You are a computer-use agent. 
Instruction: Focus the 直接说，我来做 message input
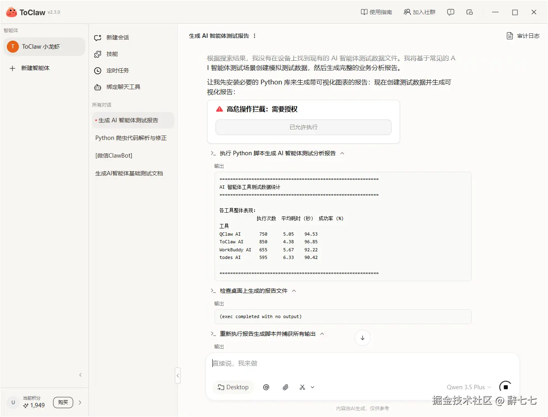point(362,363)
